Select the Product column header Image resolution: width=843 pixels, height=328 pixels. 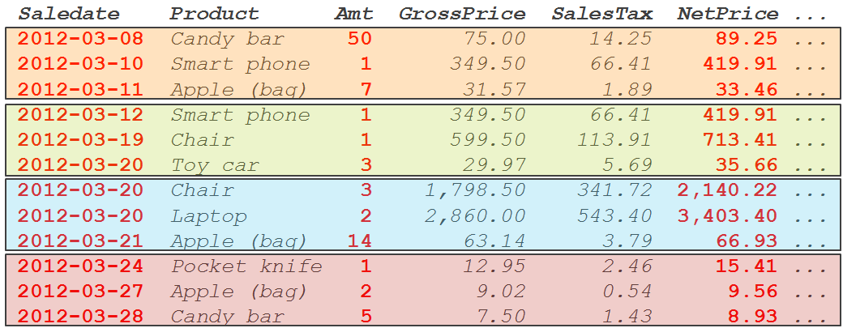[x=215, y=14]
